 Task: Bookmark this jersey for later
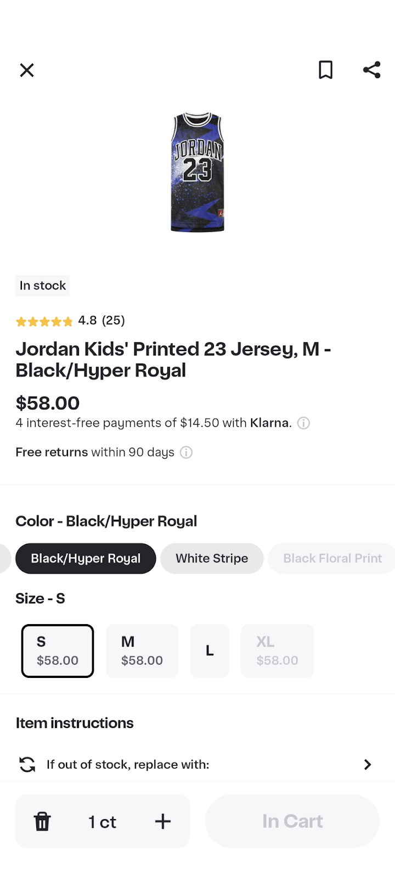pos(325,70)
